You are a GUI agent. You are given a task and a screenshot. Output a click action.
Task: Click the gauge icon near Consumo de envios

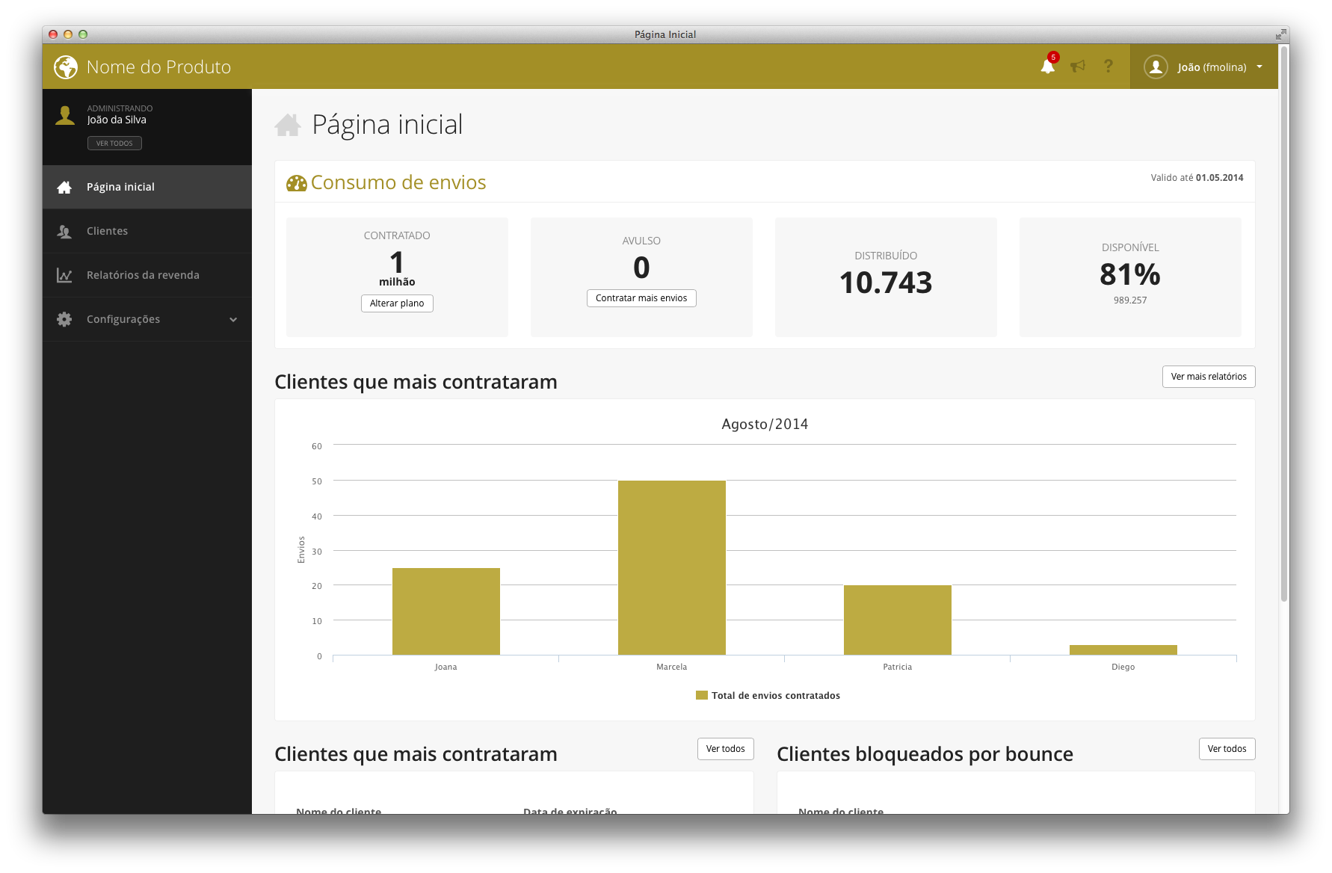297,183
